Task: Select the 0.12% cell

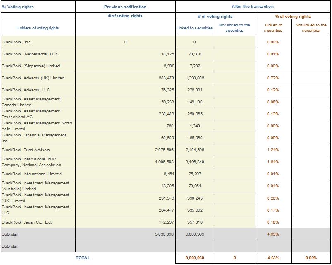Action: 273,90
